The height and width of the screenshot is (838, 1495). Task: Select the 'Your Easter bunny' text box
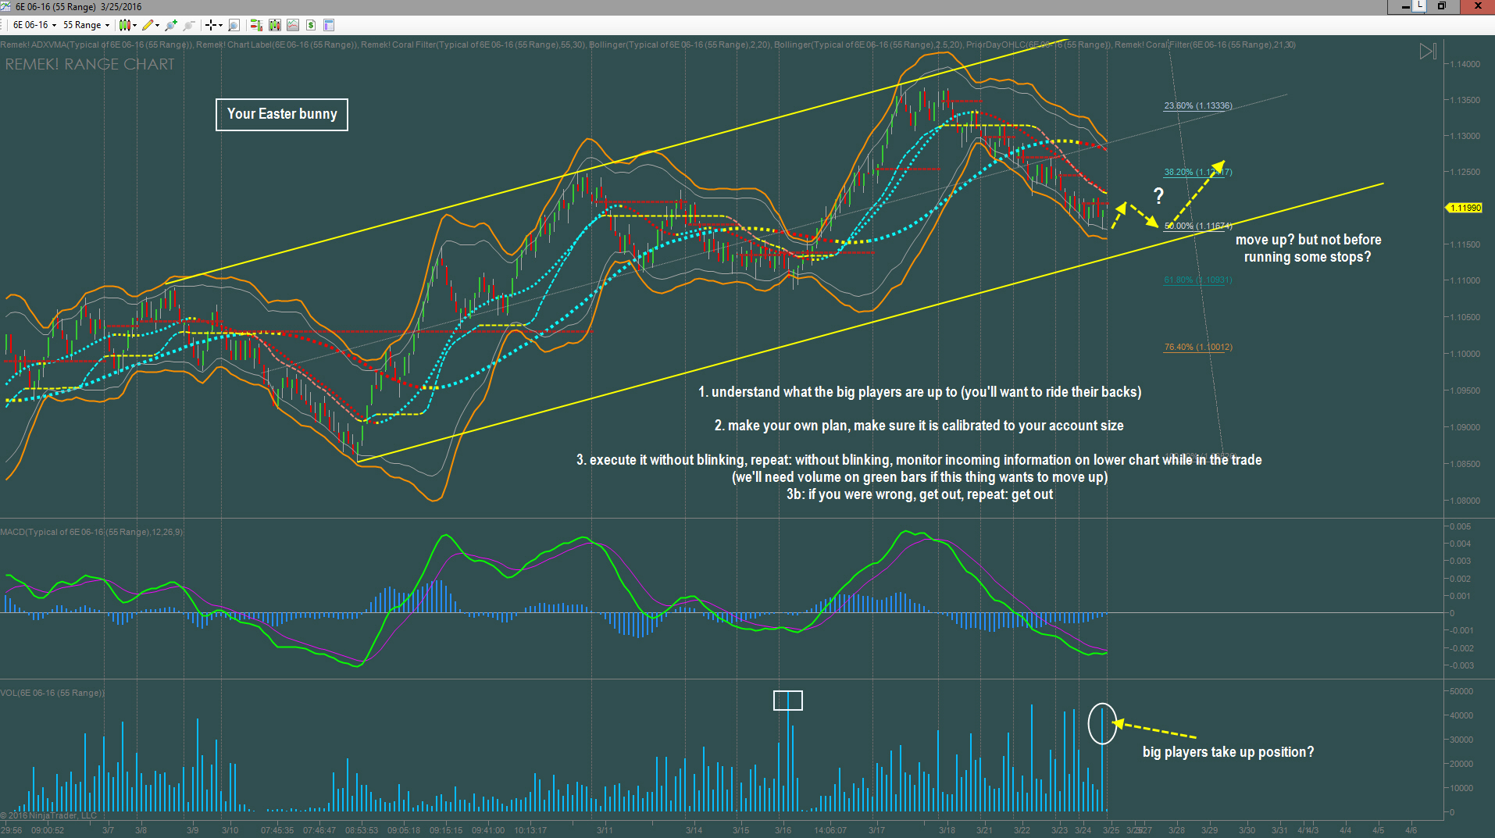(x=282, y=114)
